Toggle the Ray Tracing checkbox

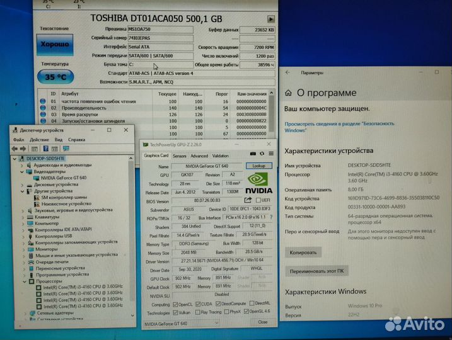click(197, 312)
